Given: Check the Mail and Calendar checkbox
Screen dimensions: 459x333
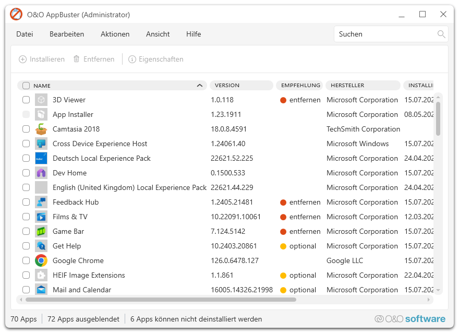Looking at the screenshot, I should (26, 290).
